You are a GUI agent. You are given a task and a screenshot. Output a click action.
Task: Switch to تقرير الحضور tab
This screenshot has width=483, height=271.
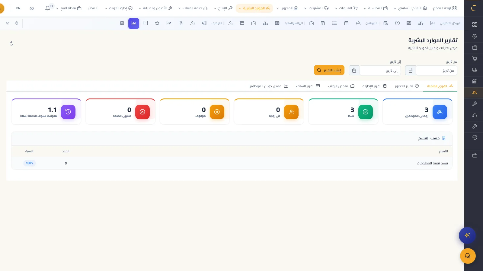(407, 86)
